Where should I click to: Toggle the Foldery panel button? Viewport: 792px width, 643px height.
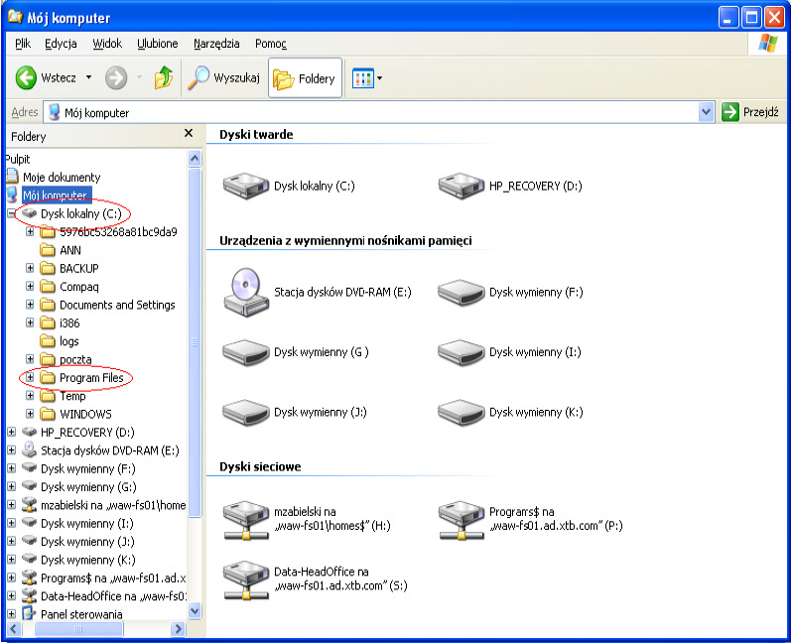[305, 78]
